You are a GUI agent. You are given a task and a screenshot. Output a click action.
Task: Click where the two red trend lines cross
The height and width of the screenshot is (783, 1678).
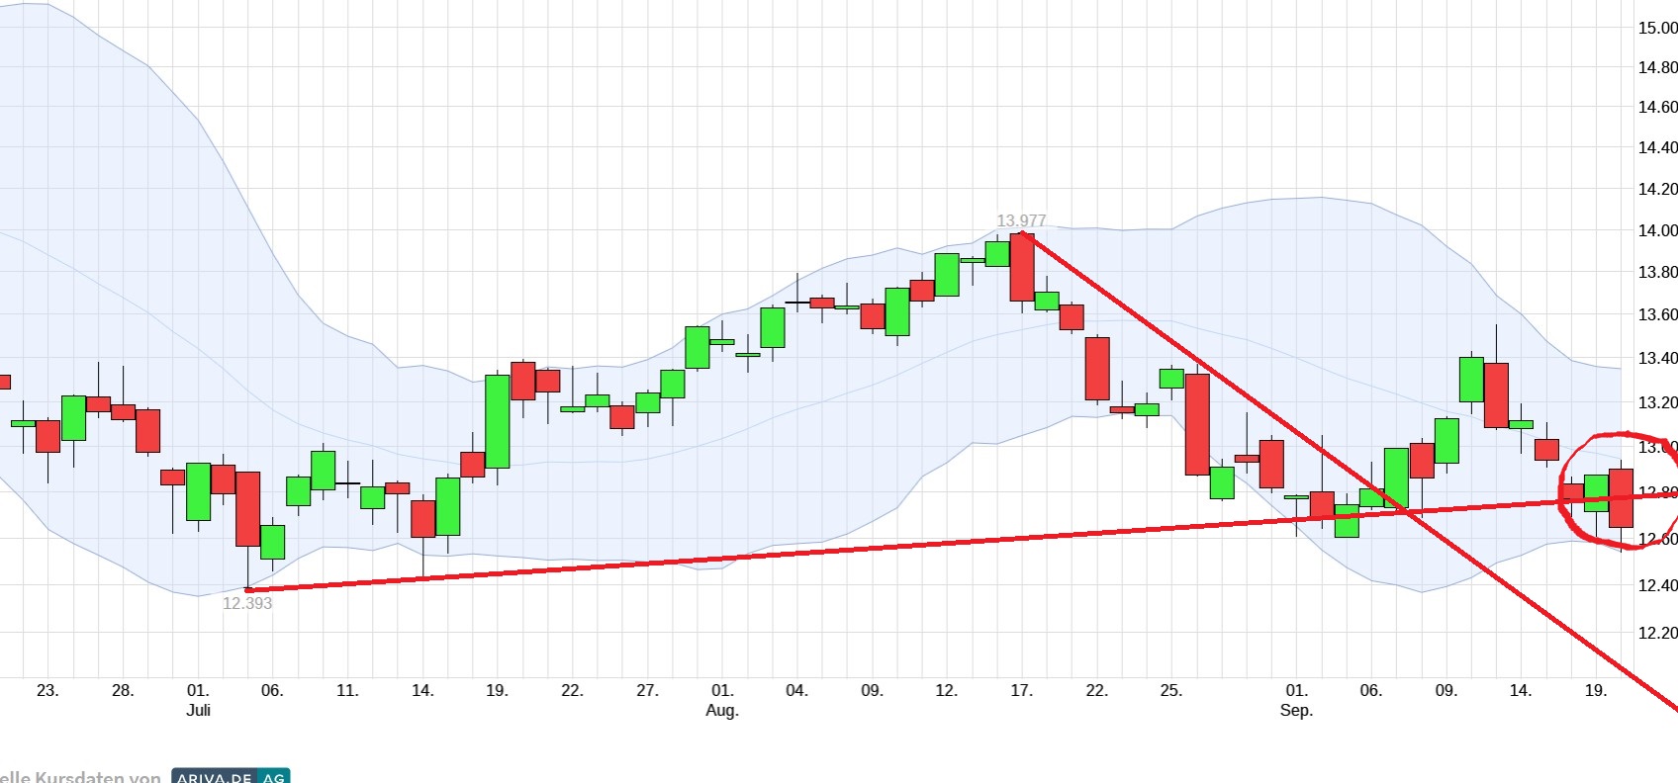tap(1403, 511)
